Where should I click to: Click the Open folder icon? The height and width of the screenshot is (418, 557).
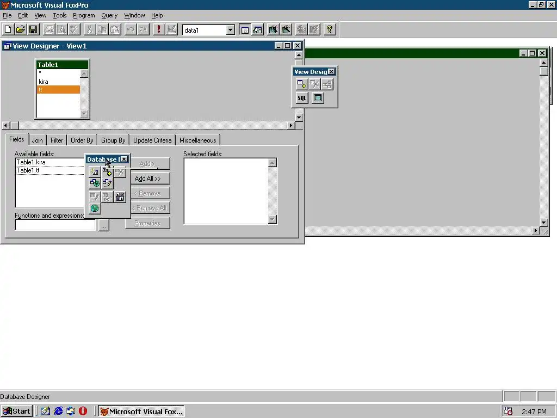click(21, 29)
